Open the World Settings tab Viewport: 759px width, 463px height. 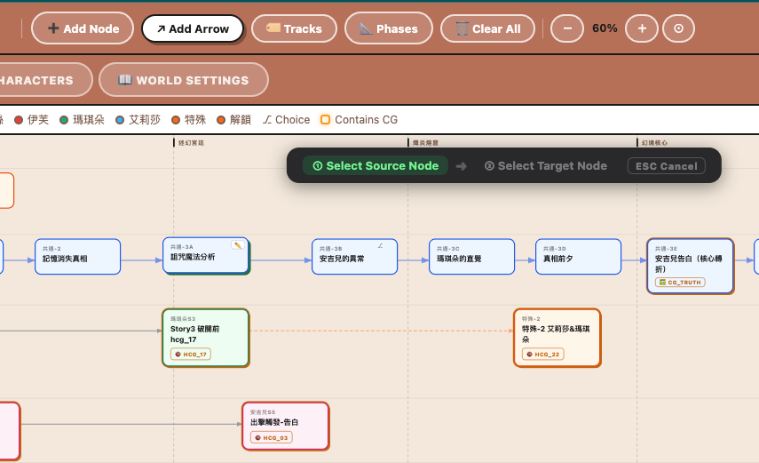pyautogui.click(x=184, y=80)
